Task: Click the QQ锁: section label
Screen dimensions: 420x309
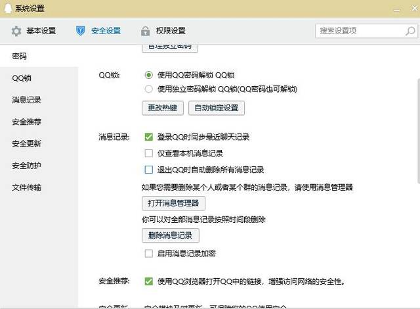Action: pos(110,75)
